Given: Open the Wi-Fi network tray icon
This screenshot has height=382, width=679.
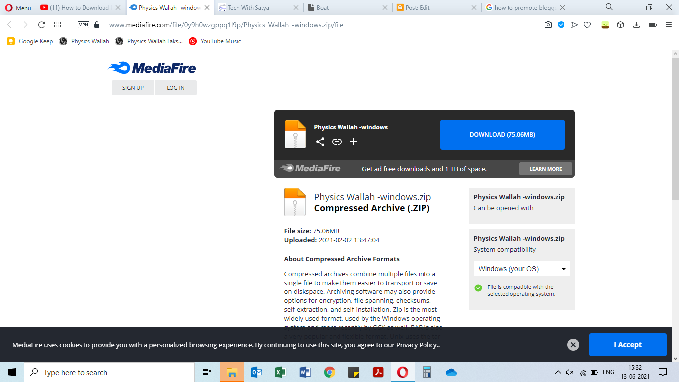Looking at the screenshot, I should (582, 372).
